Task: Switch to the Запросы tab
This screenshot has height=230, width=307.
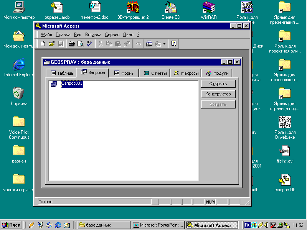Action: 92,72
